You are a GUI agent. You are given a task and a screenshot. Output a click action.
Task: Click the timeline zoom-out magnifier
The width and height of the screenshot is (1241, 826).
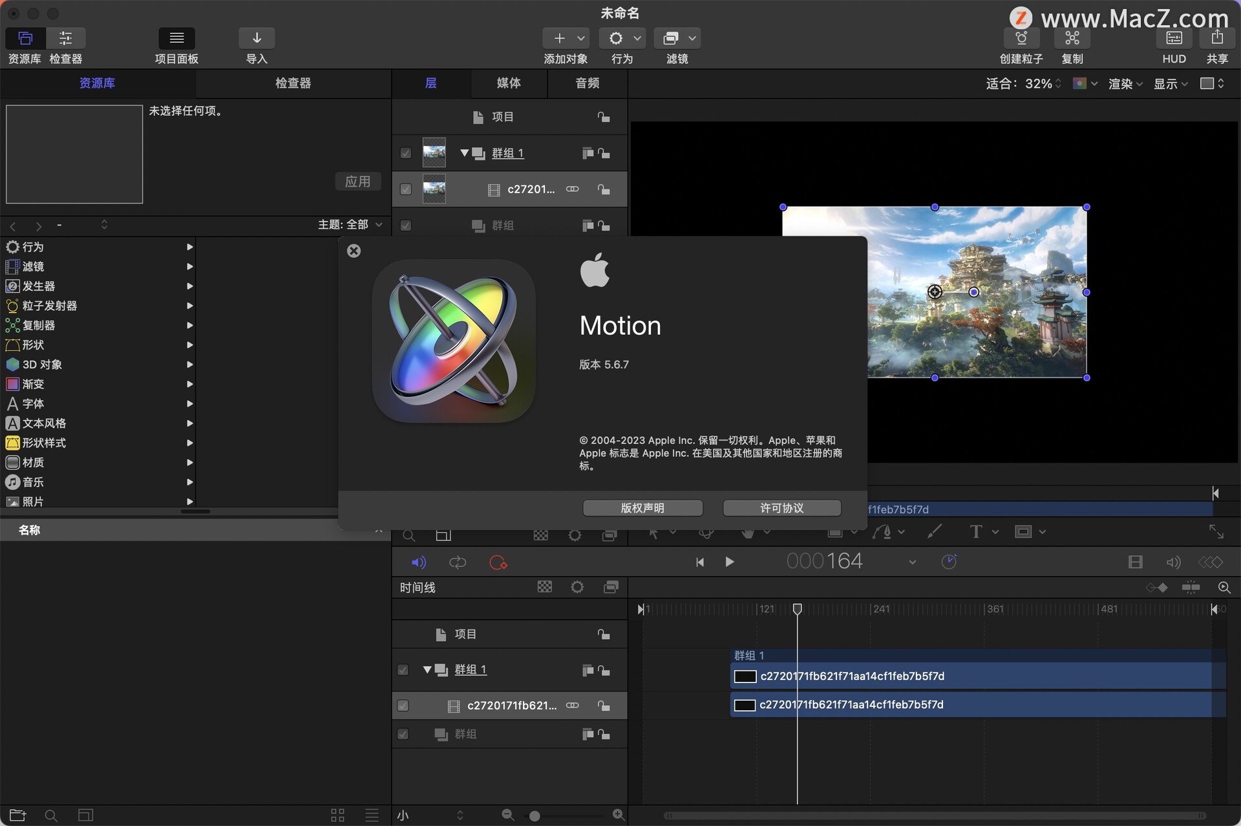click(x=508, y=815)
